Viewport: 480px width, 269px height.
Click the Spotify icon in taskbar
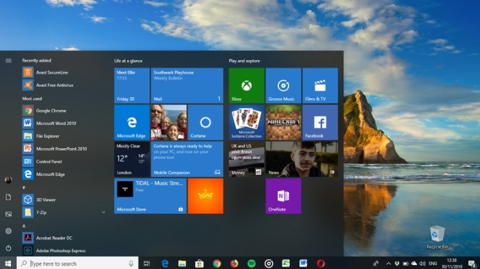pos(251,263)
